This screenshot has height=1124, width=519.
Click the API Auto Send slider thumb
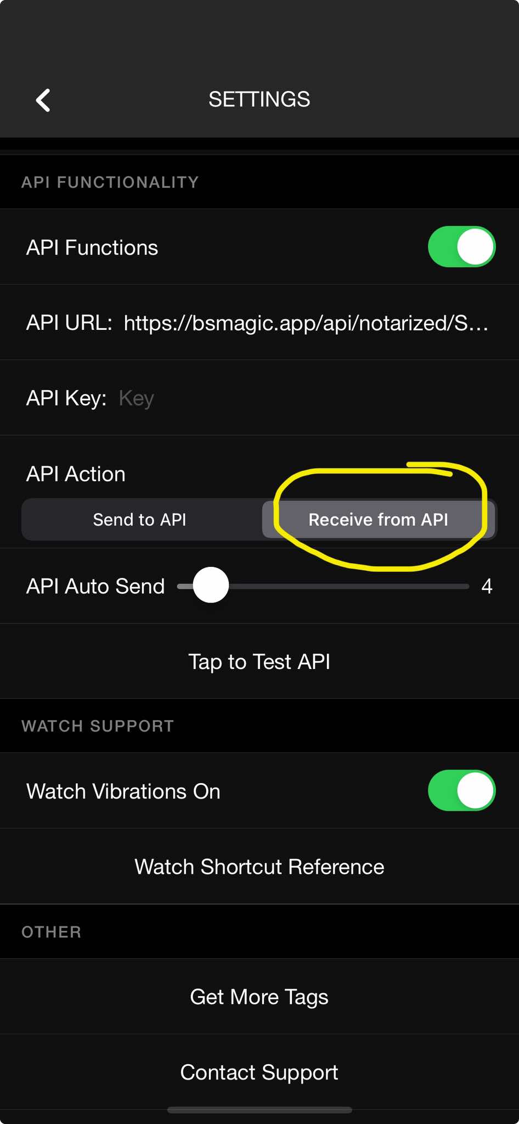[x=211, y=585]
